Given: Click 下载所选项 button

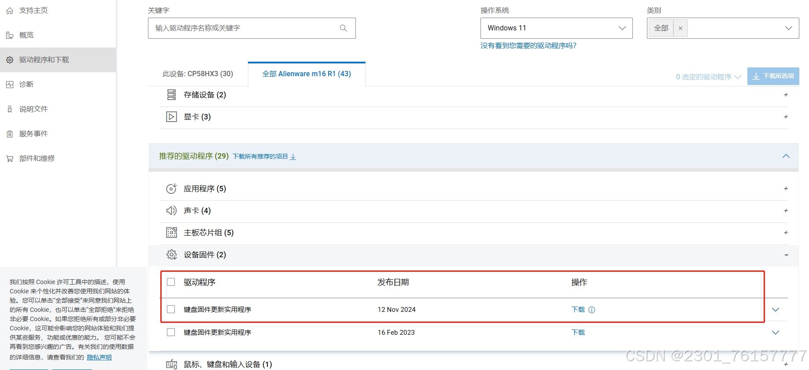Looking at the screenshot, I should 773,76.
